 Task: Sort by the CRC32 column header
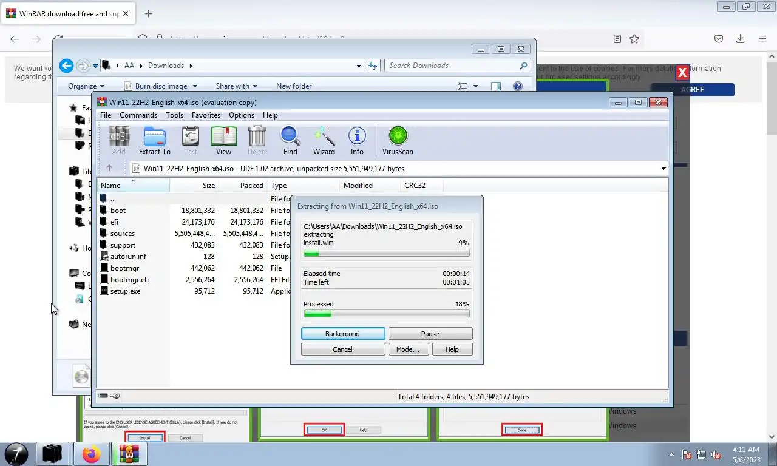421,185
